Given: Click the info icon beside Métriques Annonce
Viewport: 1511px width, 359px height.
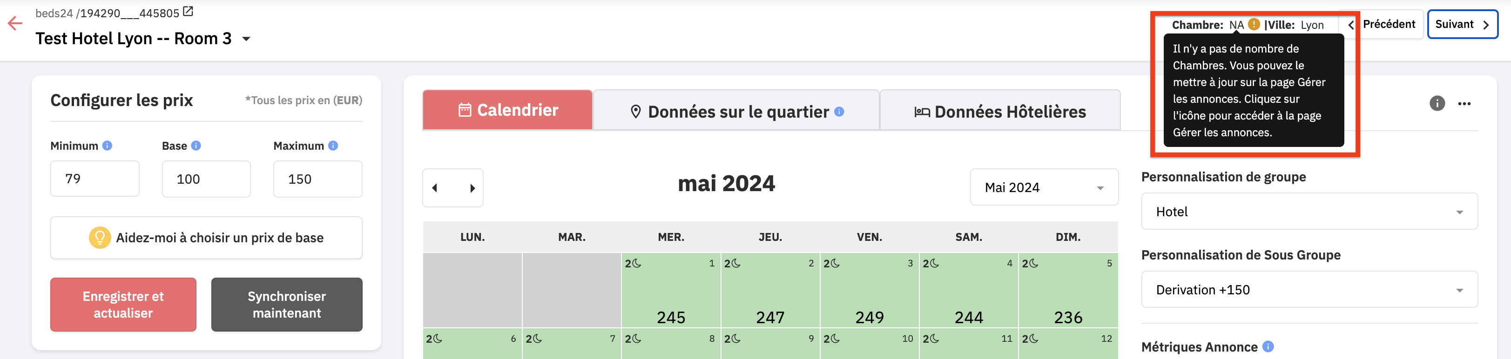Looking at the screenshot, I should click(1268, 347).
